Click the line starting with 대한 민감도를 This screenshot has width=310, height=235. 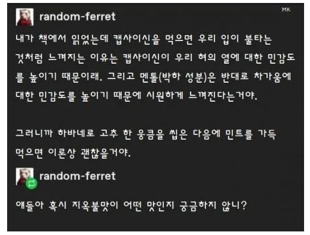137,96
